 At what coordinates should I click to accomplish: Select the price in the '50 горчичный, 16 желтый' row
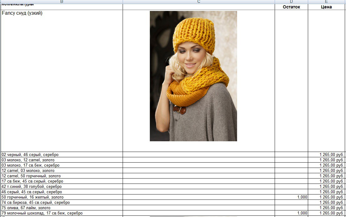click(326, 197)
